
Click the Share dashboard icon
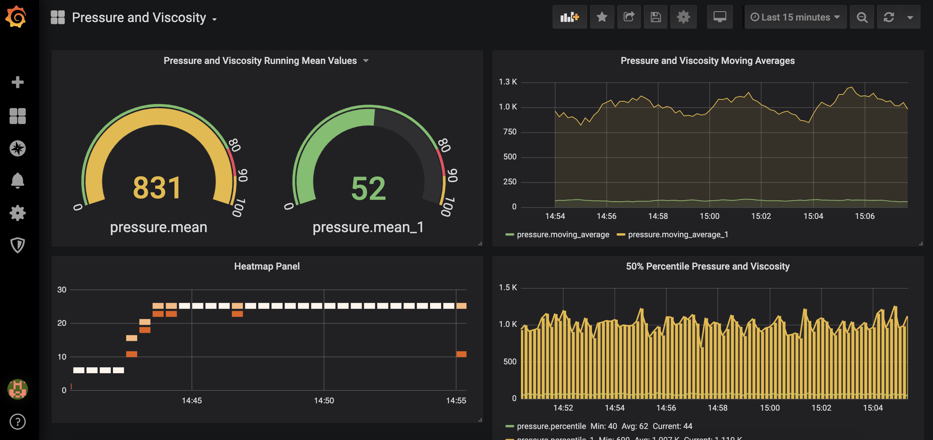click(629, 17)
